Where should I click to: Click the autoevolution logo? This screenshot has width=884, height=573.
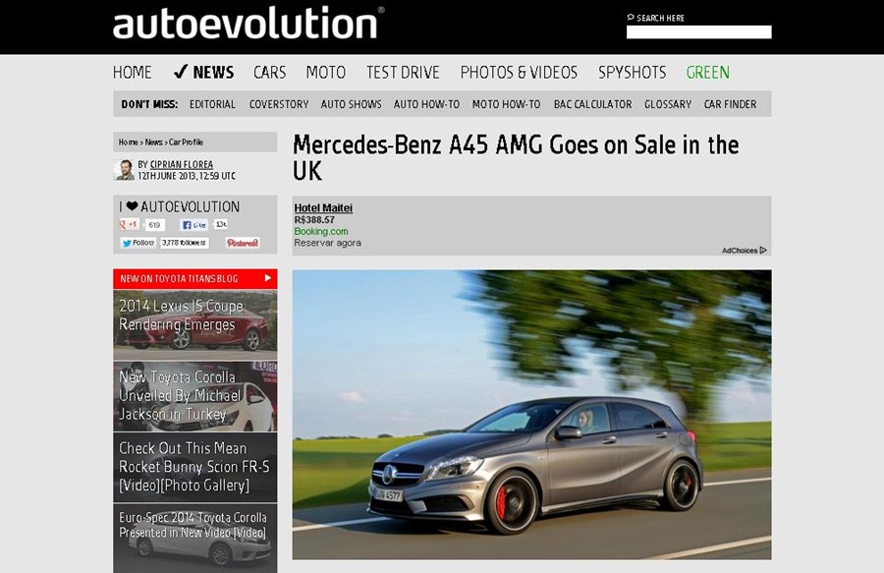(x=248, y=24)
